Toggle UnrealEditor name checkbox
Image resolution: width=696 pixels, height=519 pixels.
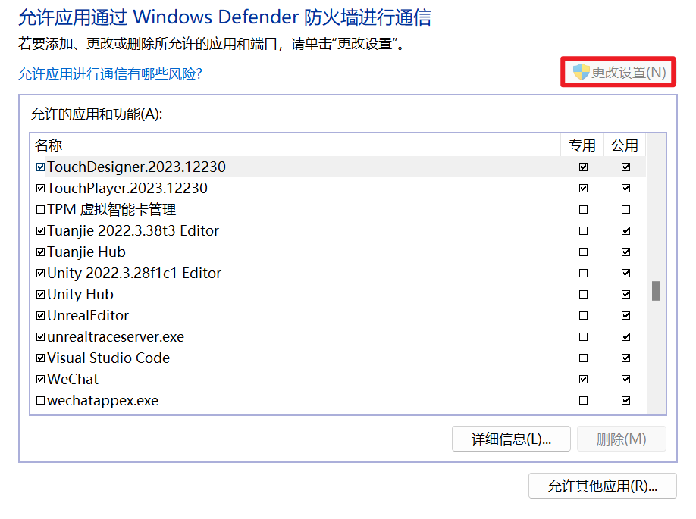[x=40, y=315]
